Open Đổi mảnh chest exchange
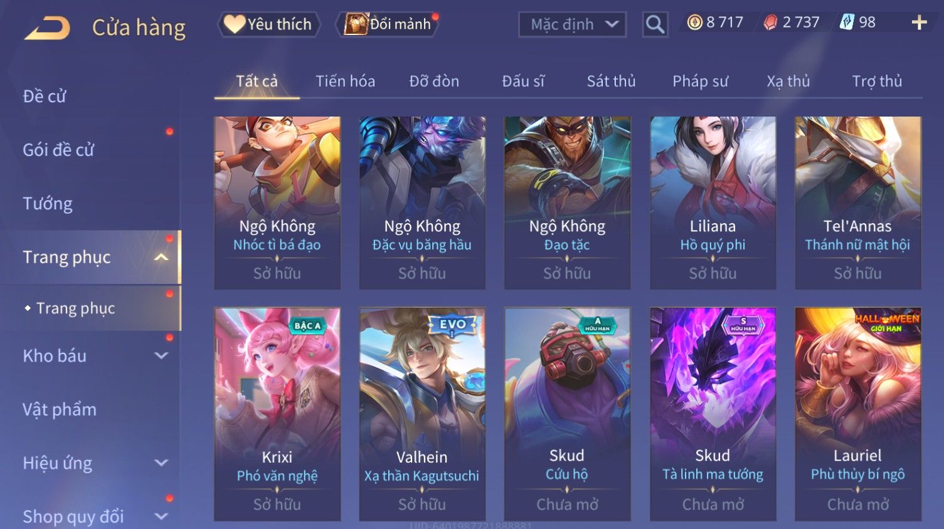 point(388,24)
